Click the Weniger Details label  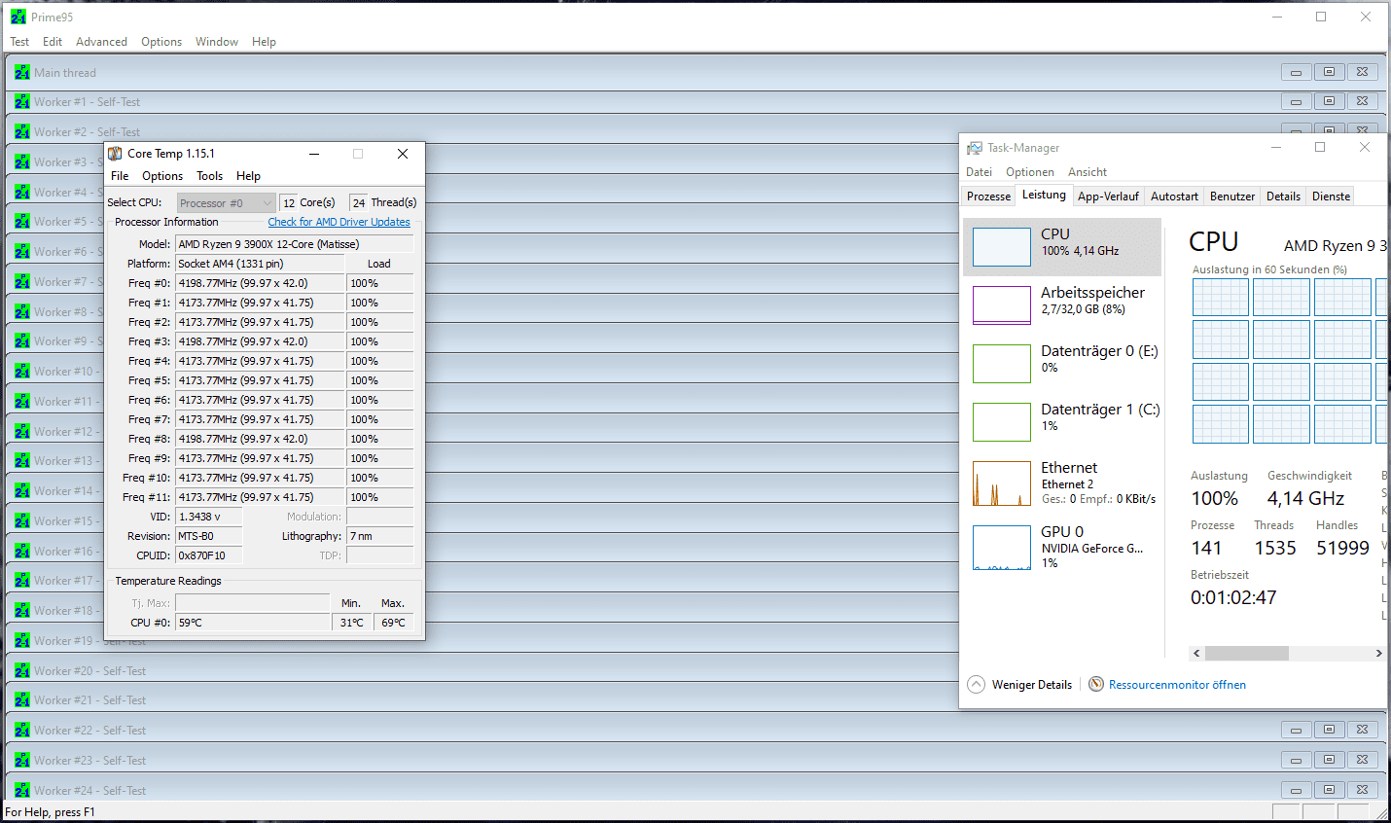1032,685
